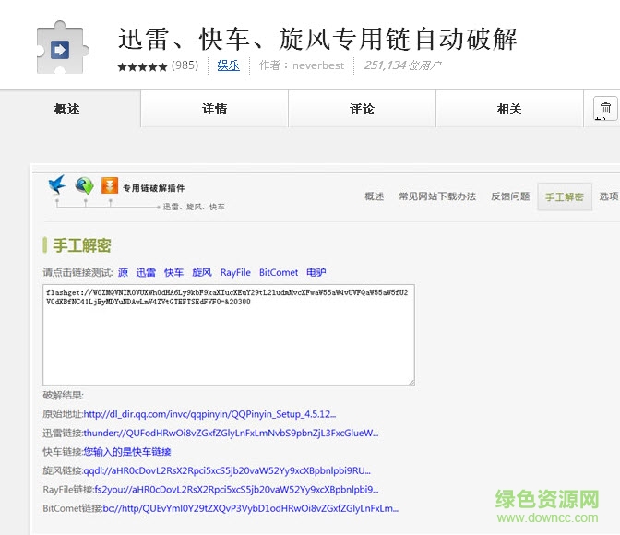Switch to the 详情 tab
The width and height of the screenshot is (620, 535).
tap(214, 109)
